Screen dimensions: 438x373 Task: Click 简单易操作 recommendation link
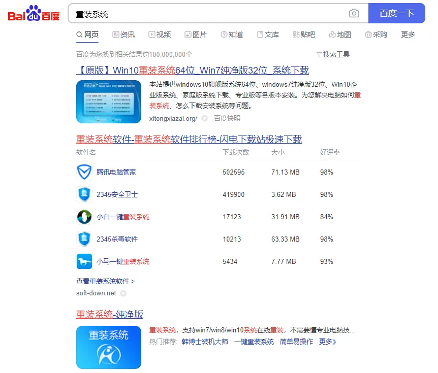pyautogui.click(x=296, y=342)
